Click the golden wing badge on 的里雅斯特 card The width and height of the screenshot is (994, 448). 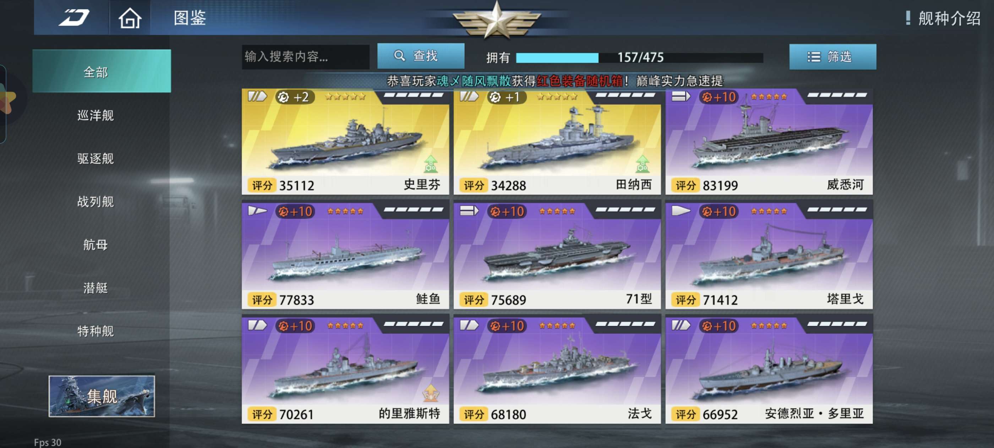(x=431, y=393)
